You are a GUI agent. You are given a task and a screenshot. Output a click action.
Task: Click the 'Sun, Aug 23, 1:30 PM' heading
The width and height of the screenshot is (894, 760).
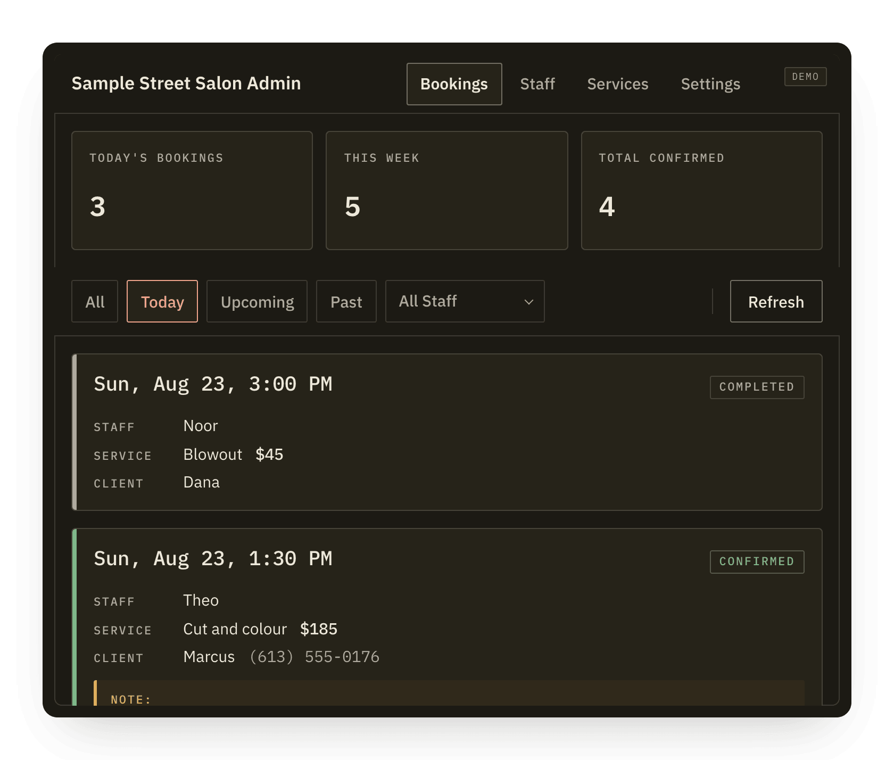[x=213, y=559]
